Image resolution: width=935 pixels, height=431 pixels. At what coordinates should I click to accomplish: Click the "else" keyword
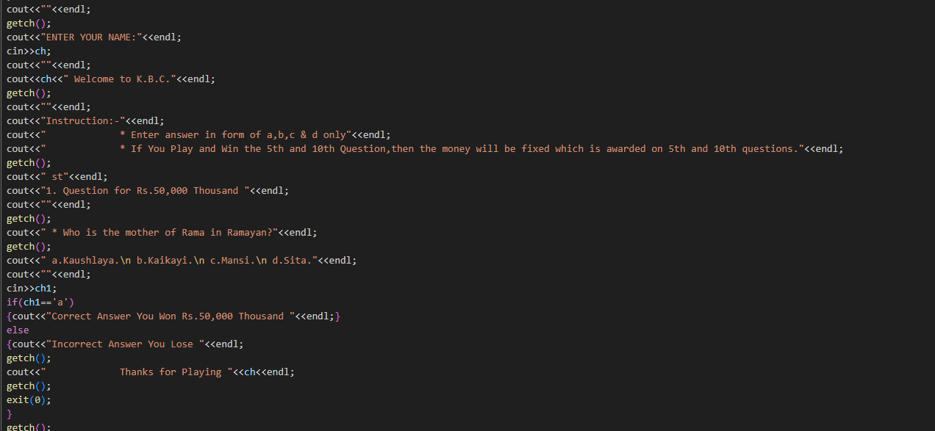18,330
